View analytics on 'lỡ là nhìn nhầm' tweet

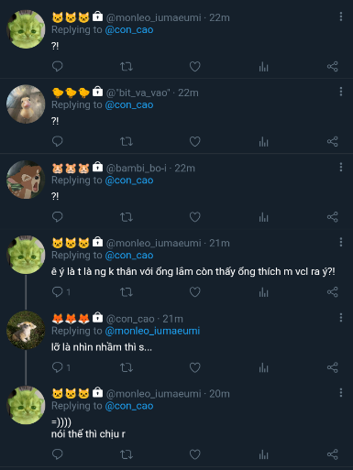[263, 367]
